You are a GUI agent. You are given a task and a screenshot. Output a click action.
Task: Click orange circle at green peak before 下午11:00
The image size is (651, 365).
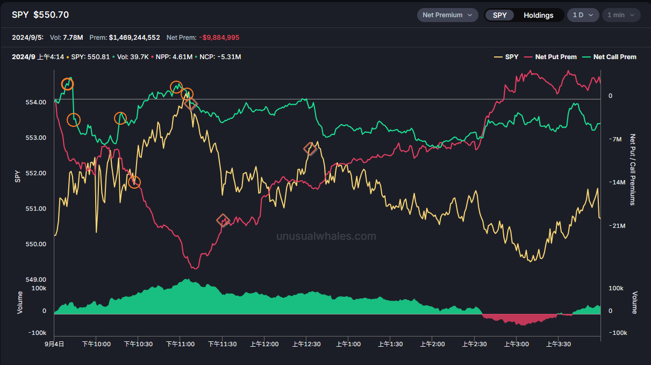click(176, 87)
